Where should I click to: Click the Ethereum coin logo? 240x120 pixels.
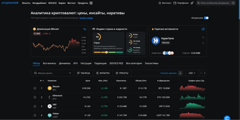click(x=50, y=97)
